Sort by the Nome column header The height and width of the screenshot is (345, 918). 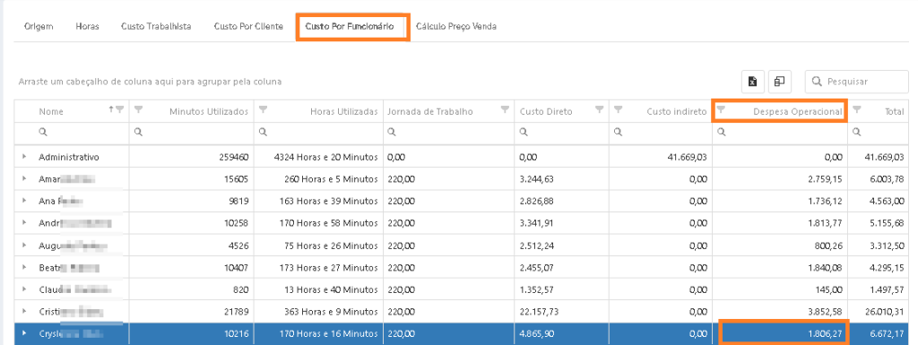point(51,111)
